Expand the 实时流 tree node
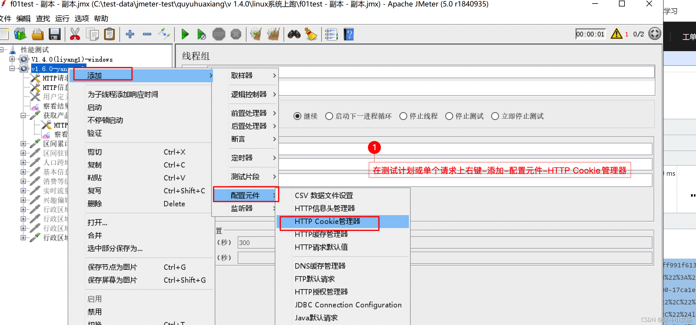The width and height of the screenshot is (696, 325). point(23,191)
